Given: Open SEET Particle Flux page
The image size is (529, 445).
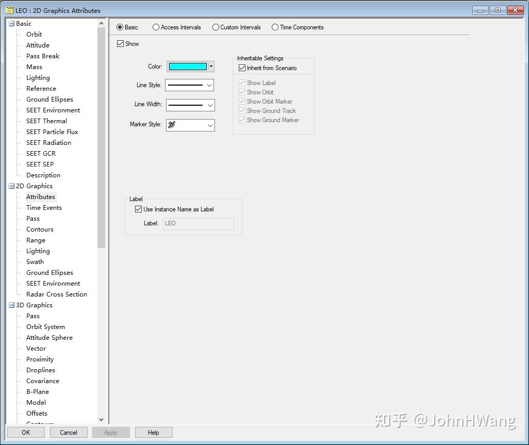Looking at the screenshot, I should click(x=52, y=131).
